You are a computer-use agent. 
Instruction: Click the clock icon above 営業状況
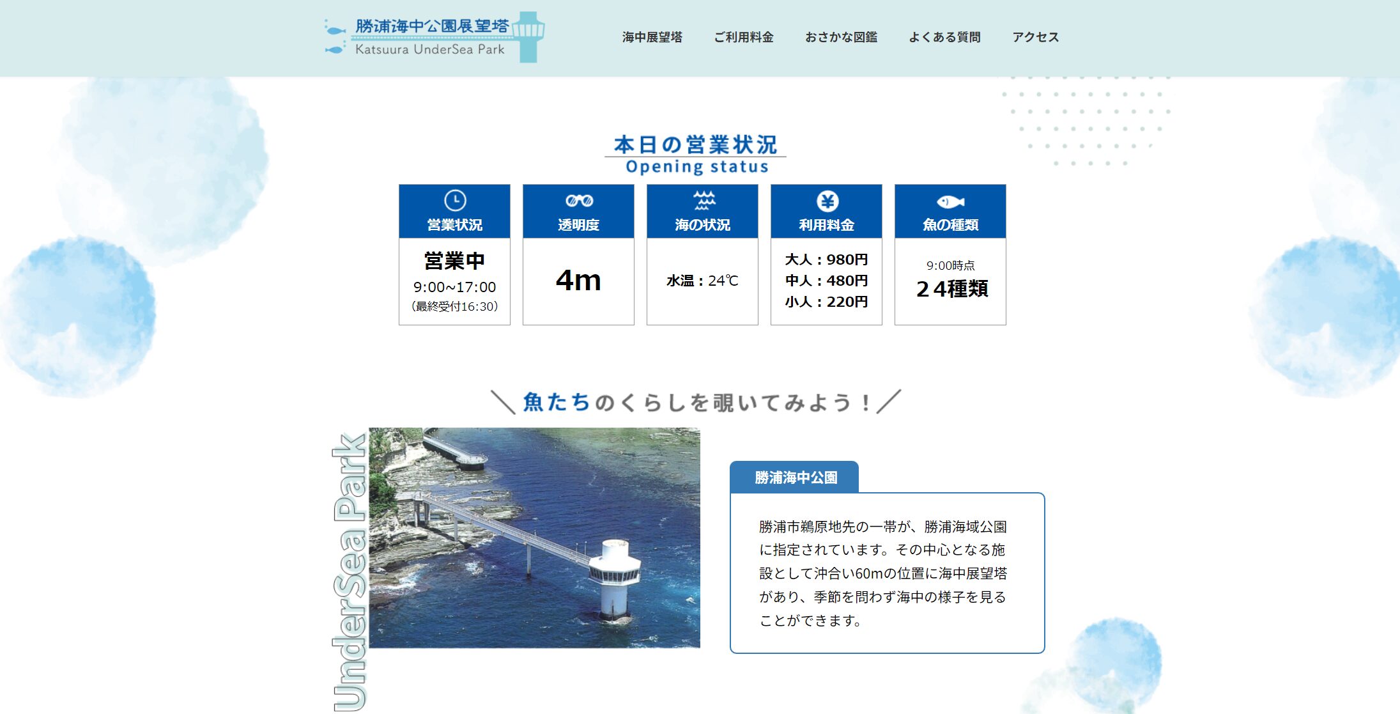coord(454,201)
